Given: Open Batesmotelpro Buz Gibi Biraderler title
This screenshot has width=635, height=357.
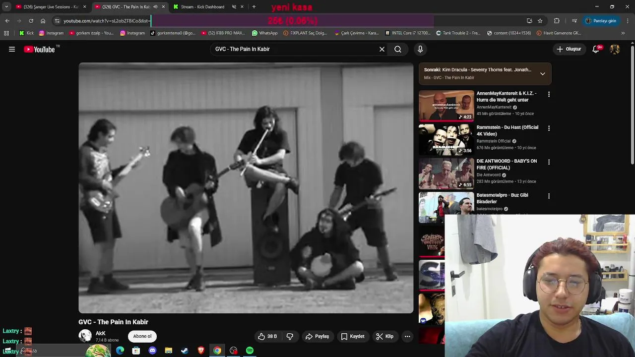Looking at the screenshot, I should (x=502, y=198).
